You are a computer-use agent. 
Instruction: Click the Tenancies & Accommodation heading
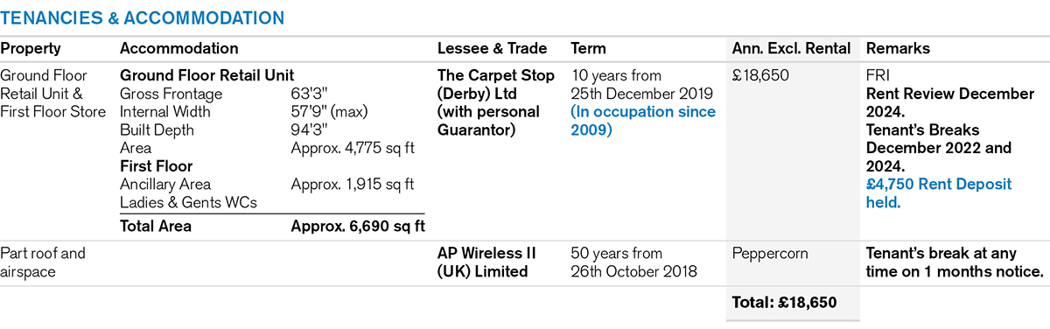point(143,17)
